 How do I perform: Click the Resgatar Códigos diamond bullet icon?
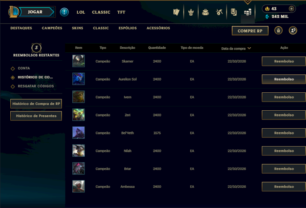[x=13, y=87]
